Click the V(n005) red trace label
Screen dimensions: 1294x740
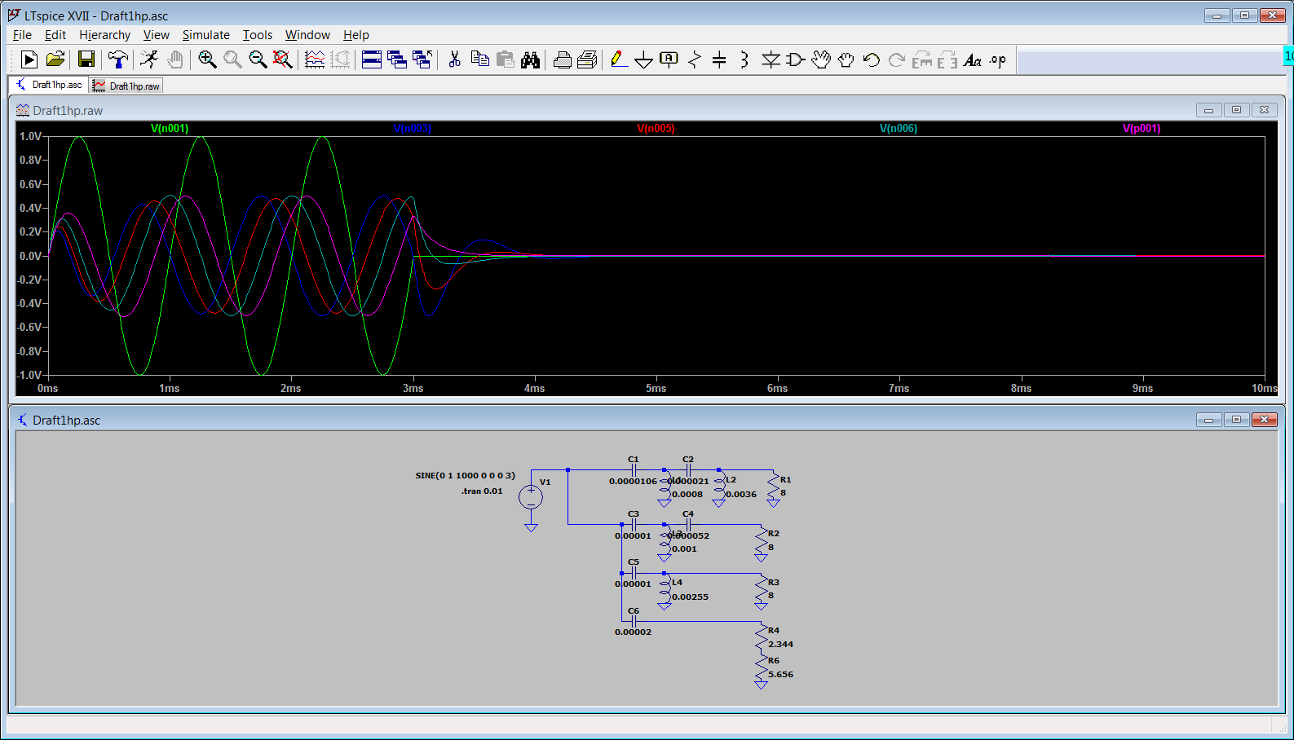pyautogui.click(x=656, y=128)
